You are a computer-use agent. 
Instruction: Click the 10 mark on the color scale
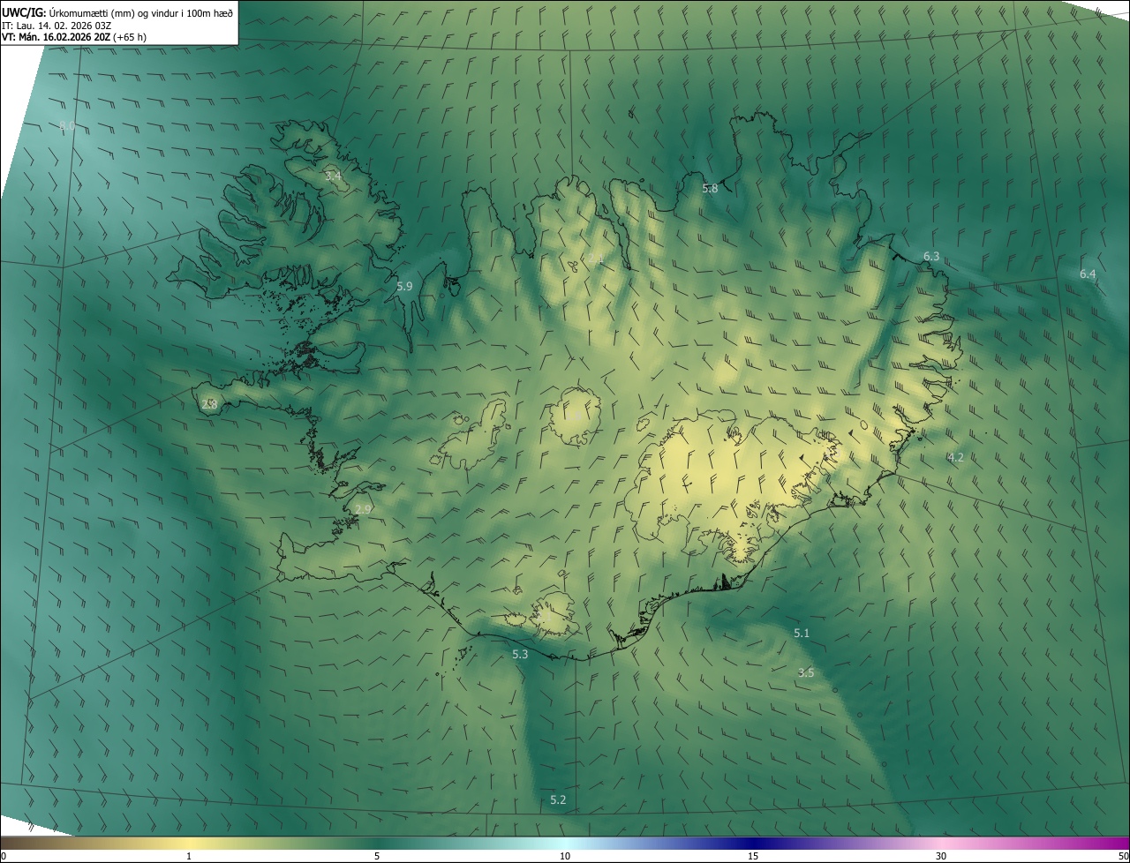point(565,857)
